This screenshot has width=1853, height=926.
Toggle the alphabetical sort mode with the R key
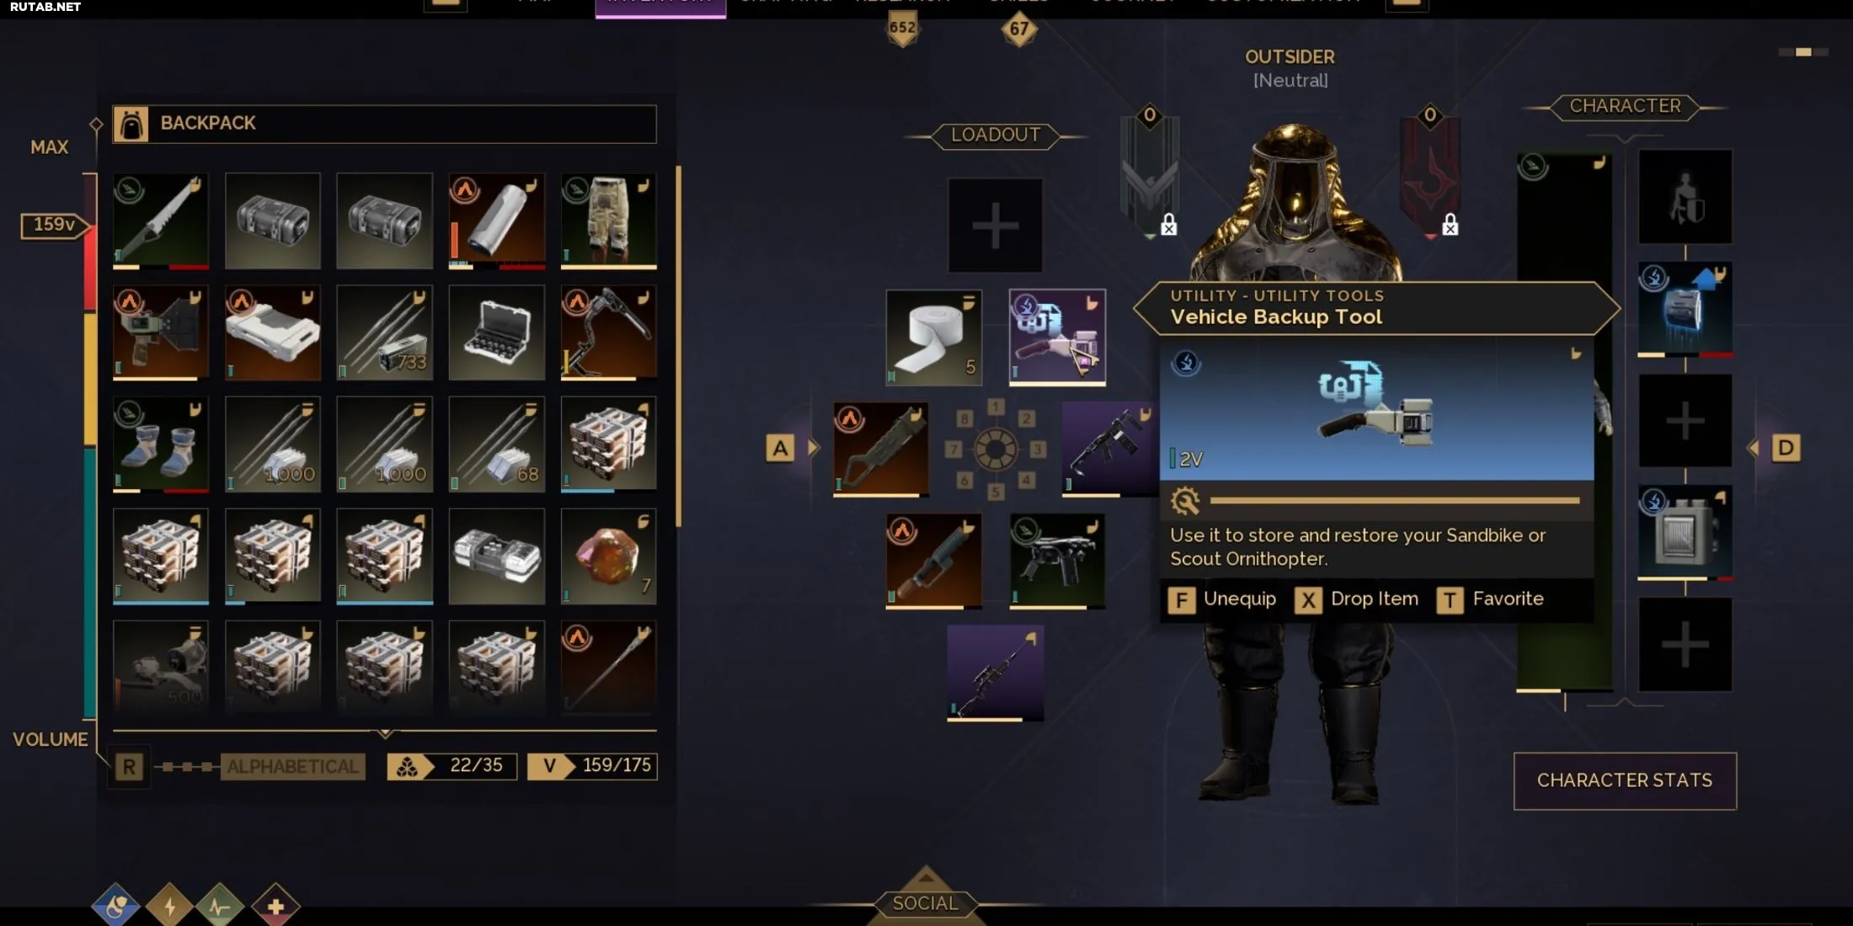pyautogui.click(x=129, y=767)
